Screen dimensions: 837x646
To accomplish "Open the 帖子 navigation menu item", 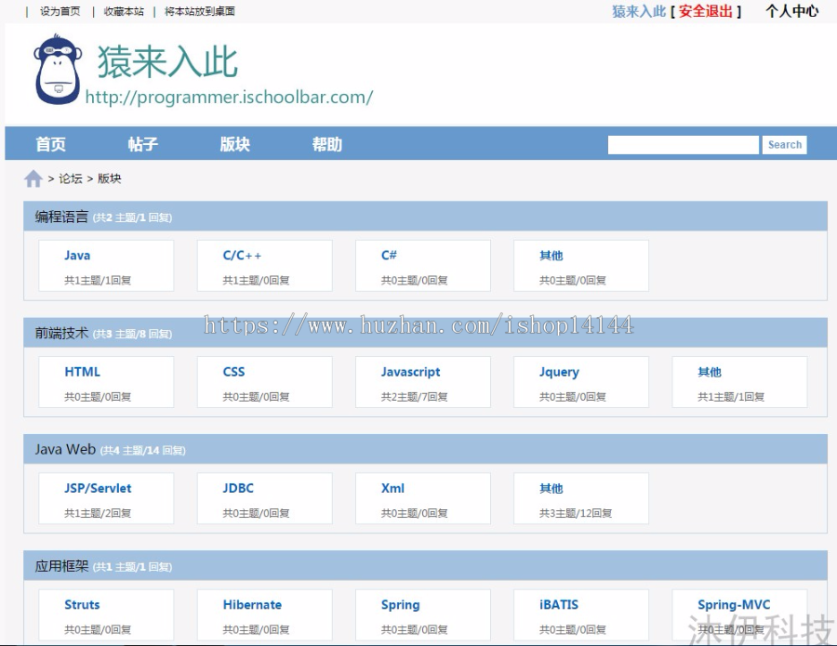I will (x=141, y=144).
